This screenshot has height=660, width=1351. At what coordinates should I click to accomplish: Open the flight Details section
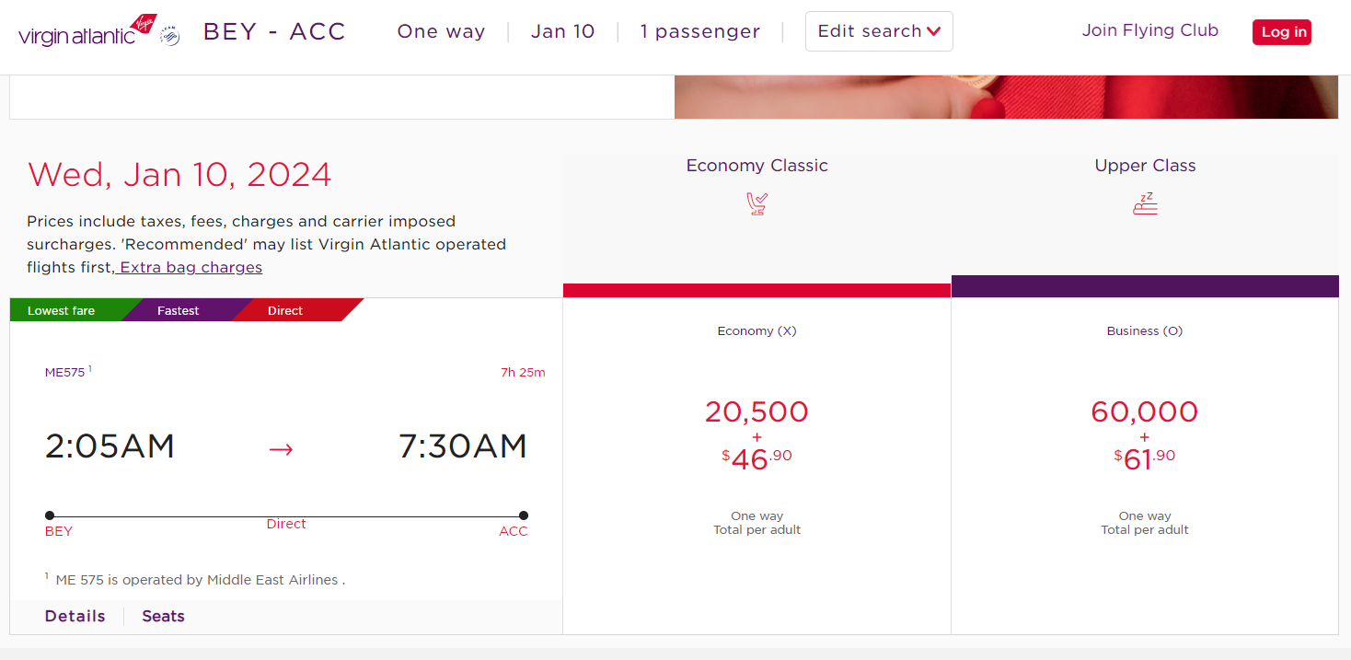click(75, 617)
